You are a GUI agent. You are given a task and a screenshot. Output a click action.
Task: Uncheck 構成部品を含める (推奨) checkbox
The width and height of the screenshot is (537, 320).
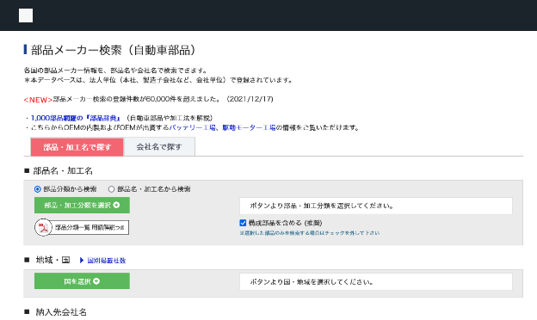coord(243,223)
